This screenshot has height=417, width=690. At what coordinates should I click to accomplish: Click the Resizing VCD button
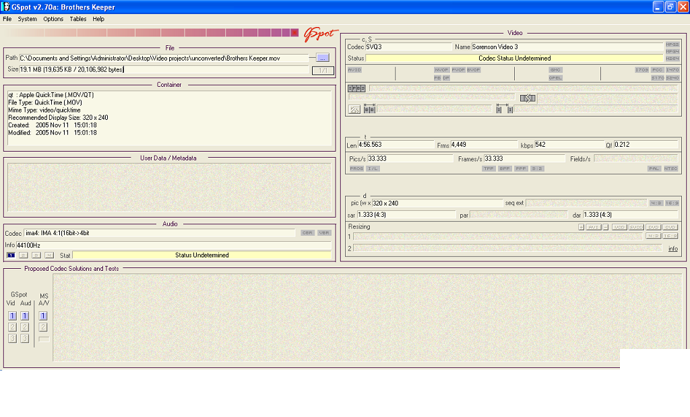click(619, 227)
